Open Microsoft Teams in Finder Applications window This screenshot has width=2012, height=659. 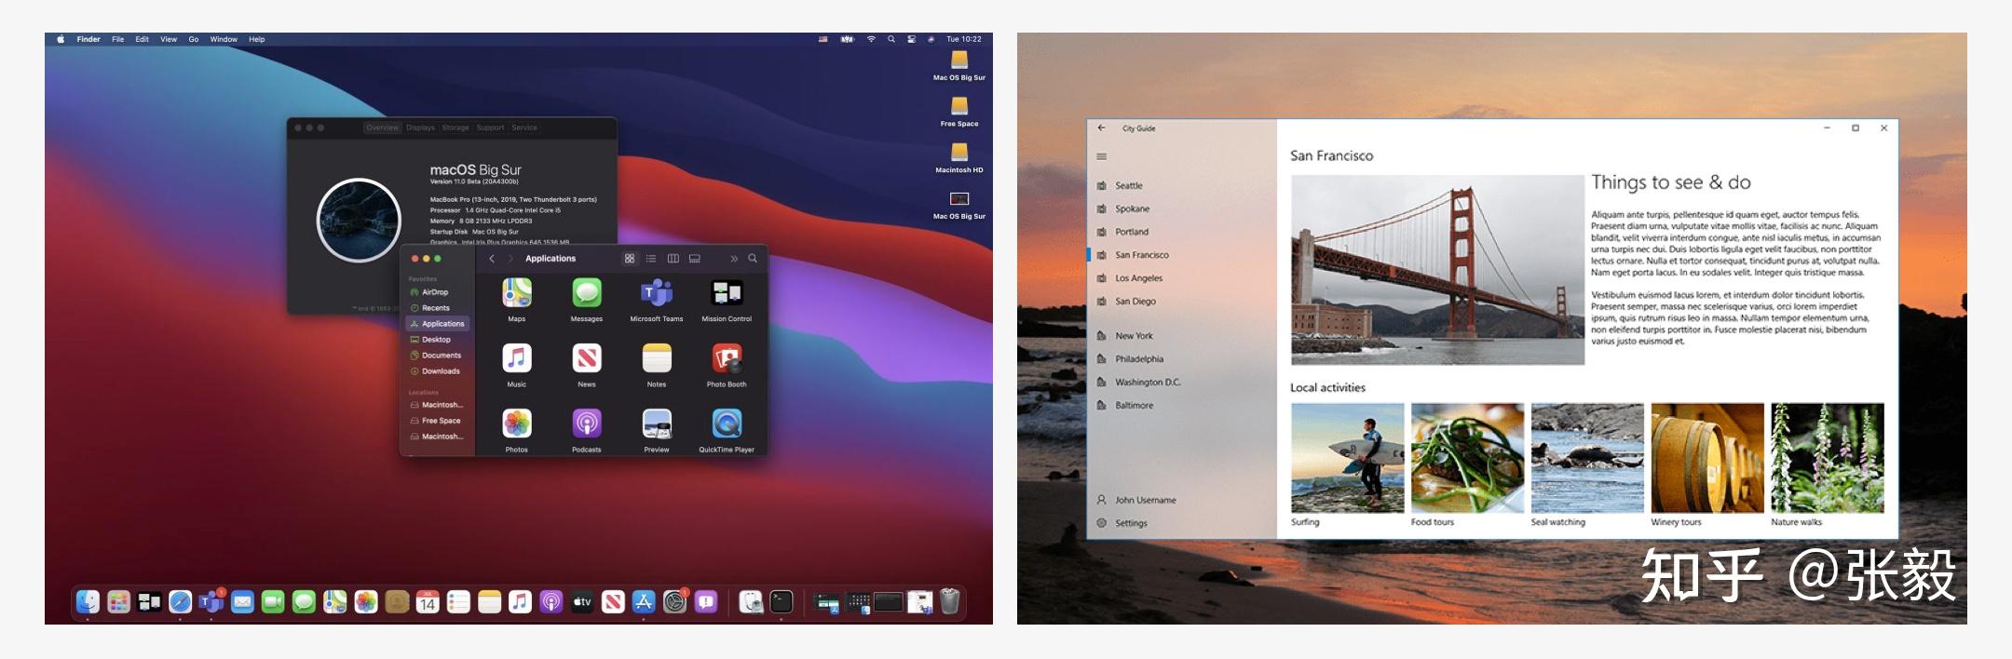click(657, 293)
